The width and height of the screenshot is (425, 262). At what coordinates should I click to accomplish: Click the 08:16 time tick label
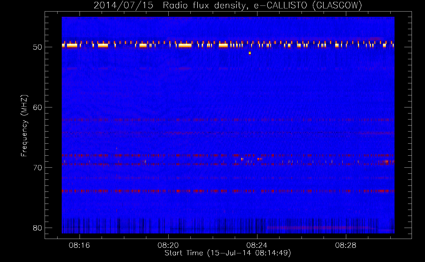(79, 245)
